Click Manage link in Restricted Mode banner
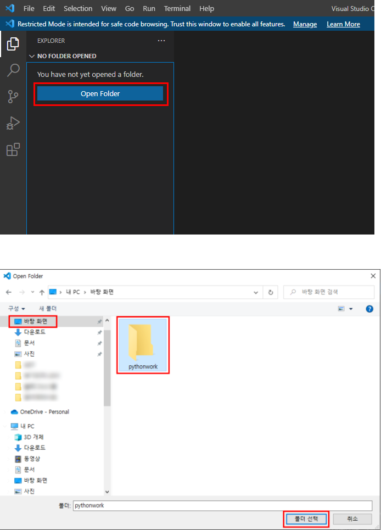The image size is (381, 530). pos(305,24)
